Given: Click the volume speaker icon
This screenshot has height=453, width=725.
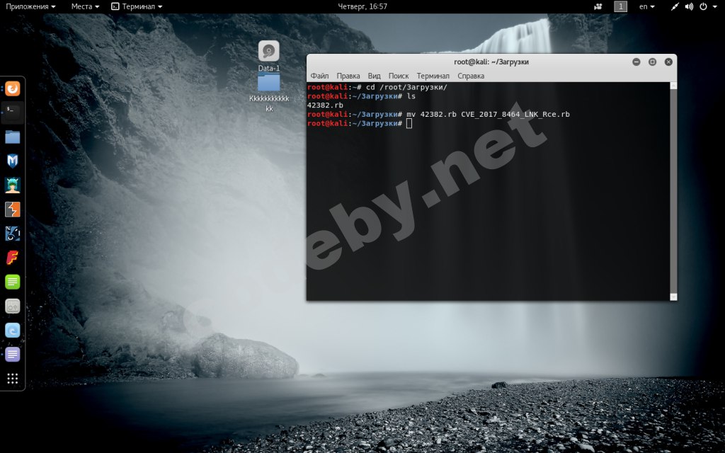Looking at the screenshot, I should pyautogui.click(x=689, y=6).
